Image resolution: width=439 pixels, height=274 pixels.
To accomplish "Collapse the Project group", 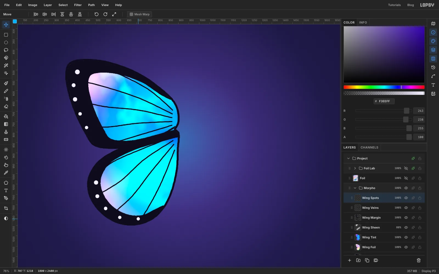I will pos(348,158).
